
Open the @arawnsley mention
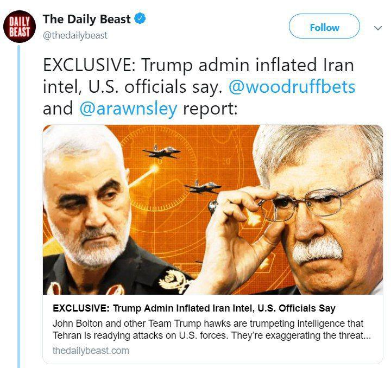point(128,109)
